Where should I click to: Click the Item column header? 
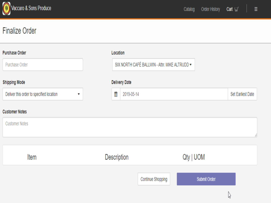tap(32, 157)
